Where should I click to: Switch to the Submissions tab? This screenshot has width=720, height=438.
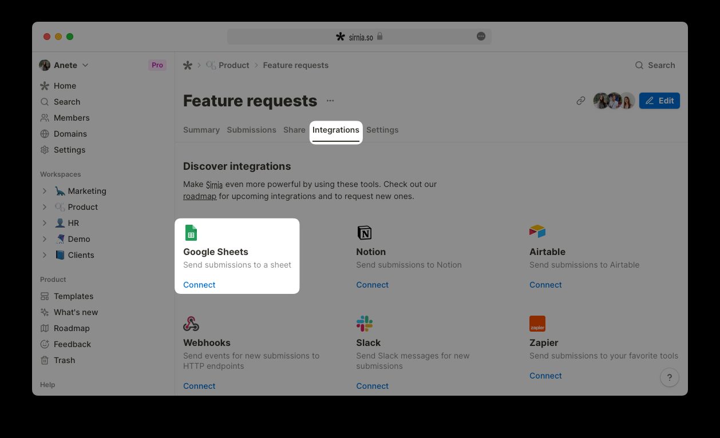point(251,130)
